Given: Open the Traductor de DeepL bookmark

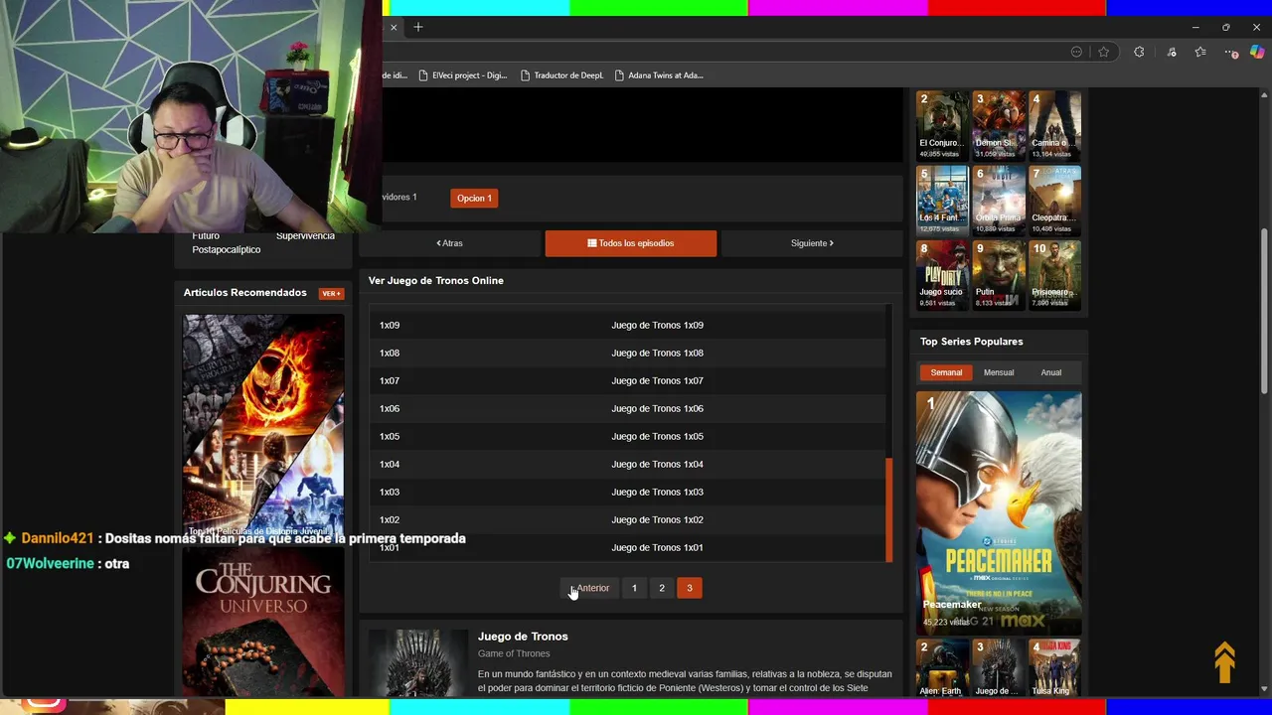Looking at the screenshot, I should tap(561, 75).
